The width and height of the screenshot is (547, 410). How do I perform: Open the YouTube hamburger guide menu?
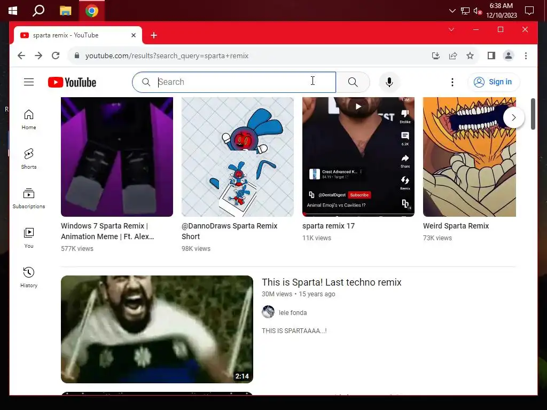point(29,82)
